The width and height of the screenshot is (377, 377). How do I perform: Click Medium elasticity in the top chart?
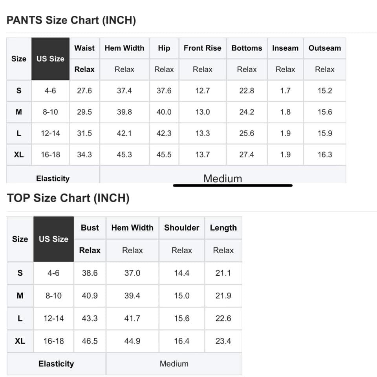tap(174, 364)
